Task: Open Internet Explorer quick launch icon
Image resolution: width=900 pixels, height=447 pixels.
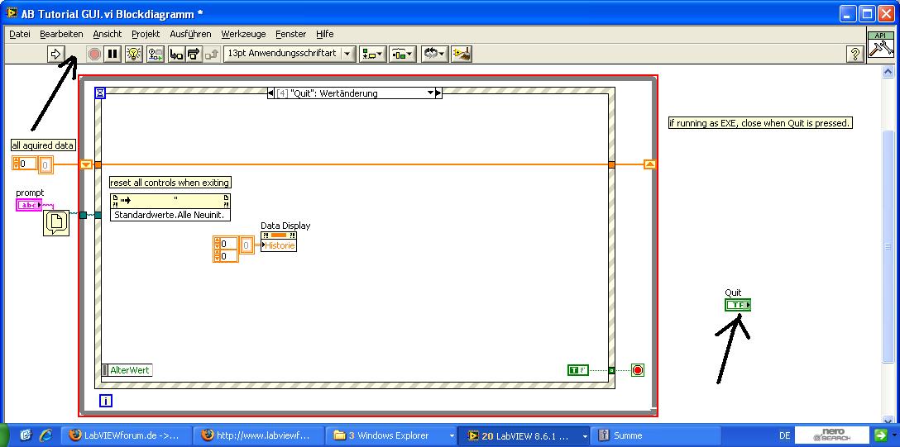Action: [x=46, y=435]
